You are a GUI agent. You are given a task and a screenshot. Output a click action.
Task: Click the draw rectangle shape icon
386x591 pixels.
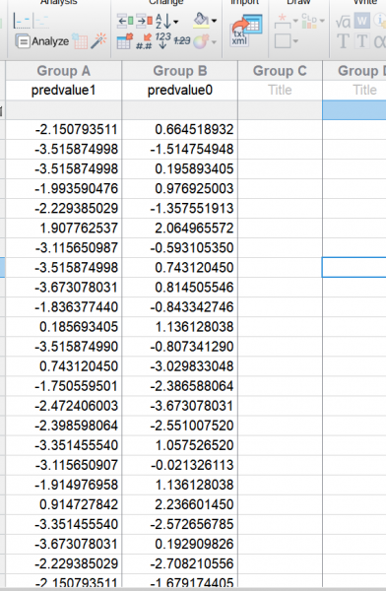pos(283,41)
